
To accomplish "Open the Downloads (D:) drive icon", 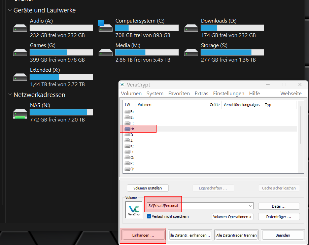I will pyautogui.click(x=191, y=28).
